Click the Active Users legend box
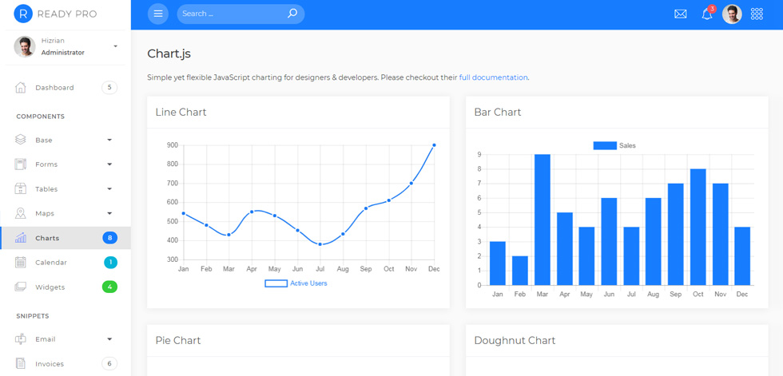The width and height of the screenshot is (783, 376). click(276, 283)
